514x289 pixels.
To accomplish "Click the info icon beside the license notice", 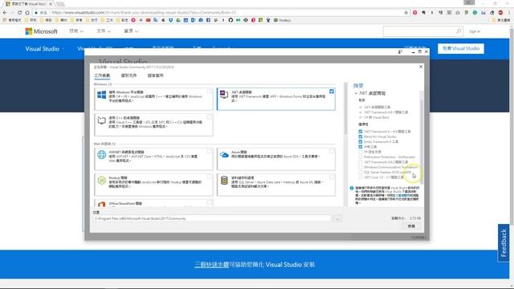I will (352, 188).
